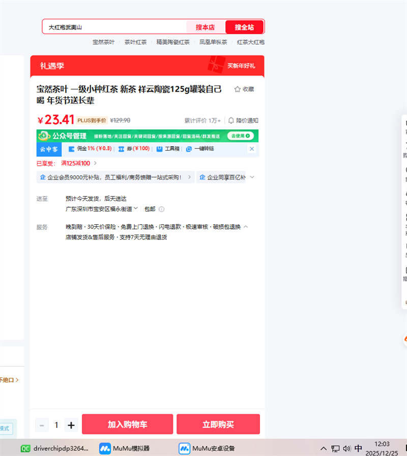The width and height of the screenshot is (407, 456).
Task: Open the 工具箱 icon in 云中客 toolbar
Action: pos(160,149)
